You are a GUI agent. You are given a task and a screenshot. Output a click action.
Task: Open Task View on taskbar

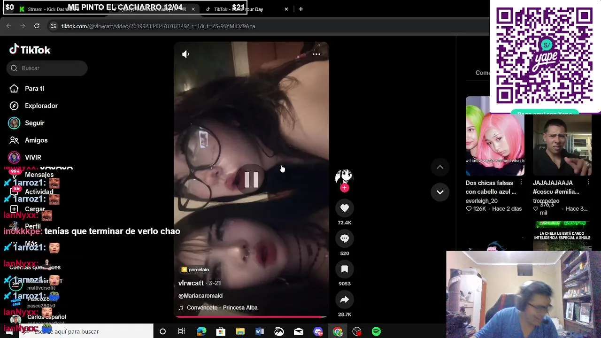click(x=182, y=331)
